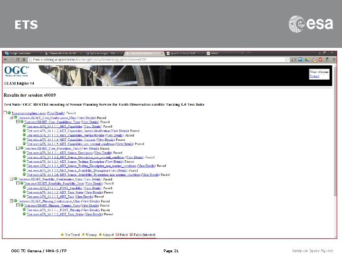View Details for RESET_Core_Procedures_Tests
The width and height of the screenshot is (342, 256).
[x=90, y=148]
